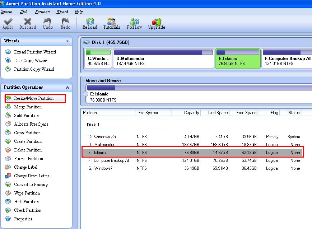Open partition Properties
The width and height of the screenshot is (312, 229).
23,219
